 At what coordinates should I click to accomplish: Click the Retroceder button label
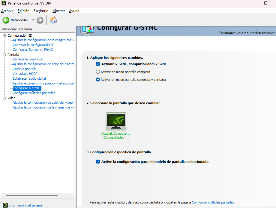(19, 20)
